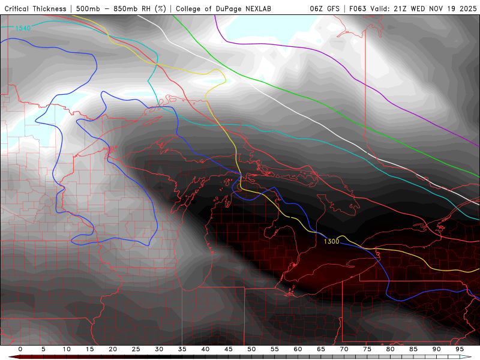Select the "F063 Valid: 21Z WED NOV 19 2025" text
The image size is (480, 360).
click(x=413, y=9)
